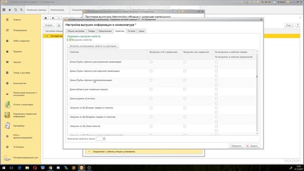Viewport: 304px width, 171px height.
Task: Click the Создать button
Action: (48, 25)
